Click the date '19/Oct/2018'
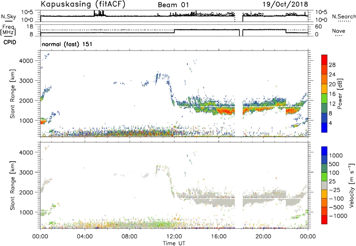 285,4
